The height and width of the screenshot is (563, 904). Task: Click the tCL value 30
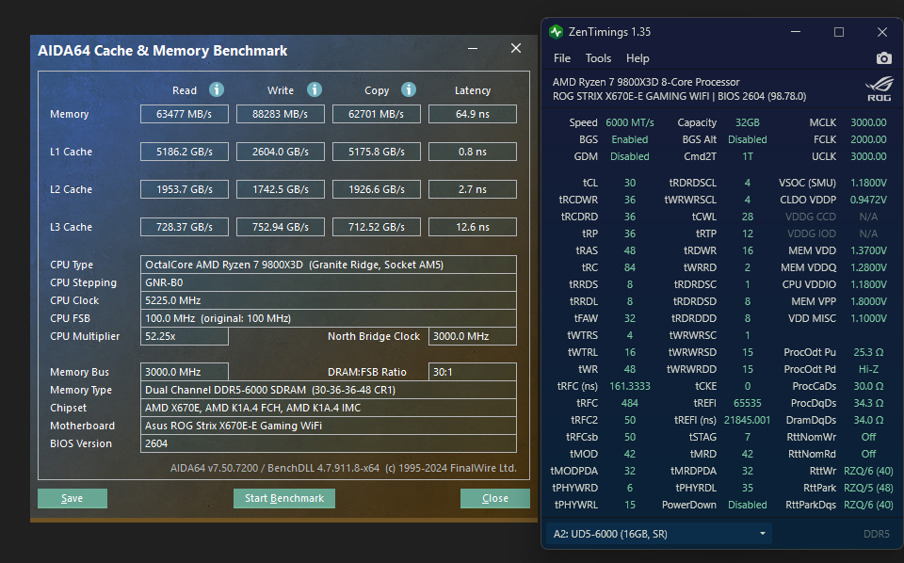pyautogui.click(x=630, y=183)
